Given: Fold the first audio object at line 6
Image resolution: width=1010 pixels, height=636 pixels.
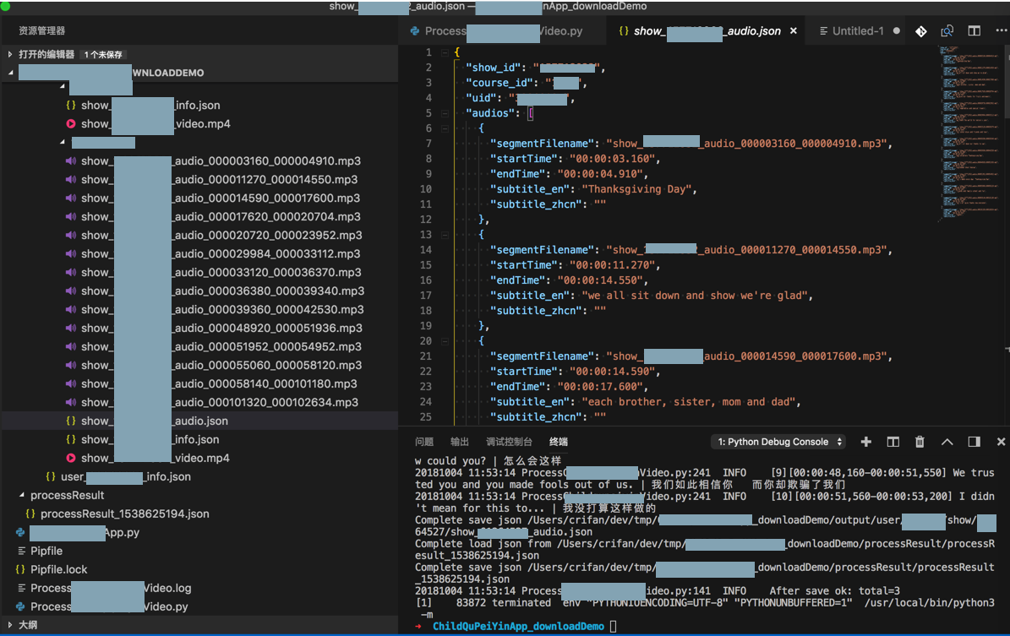Looking at the screenshot, I should (445, 128).
